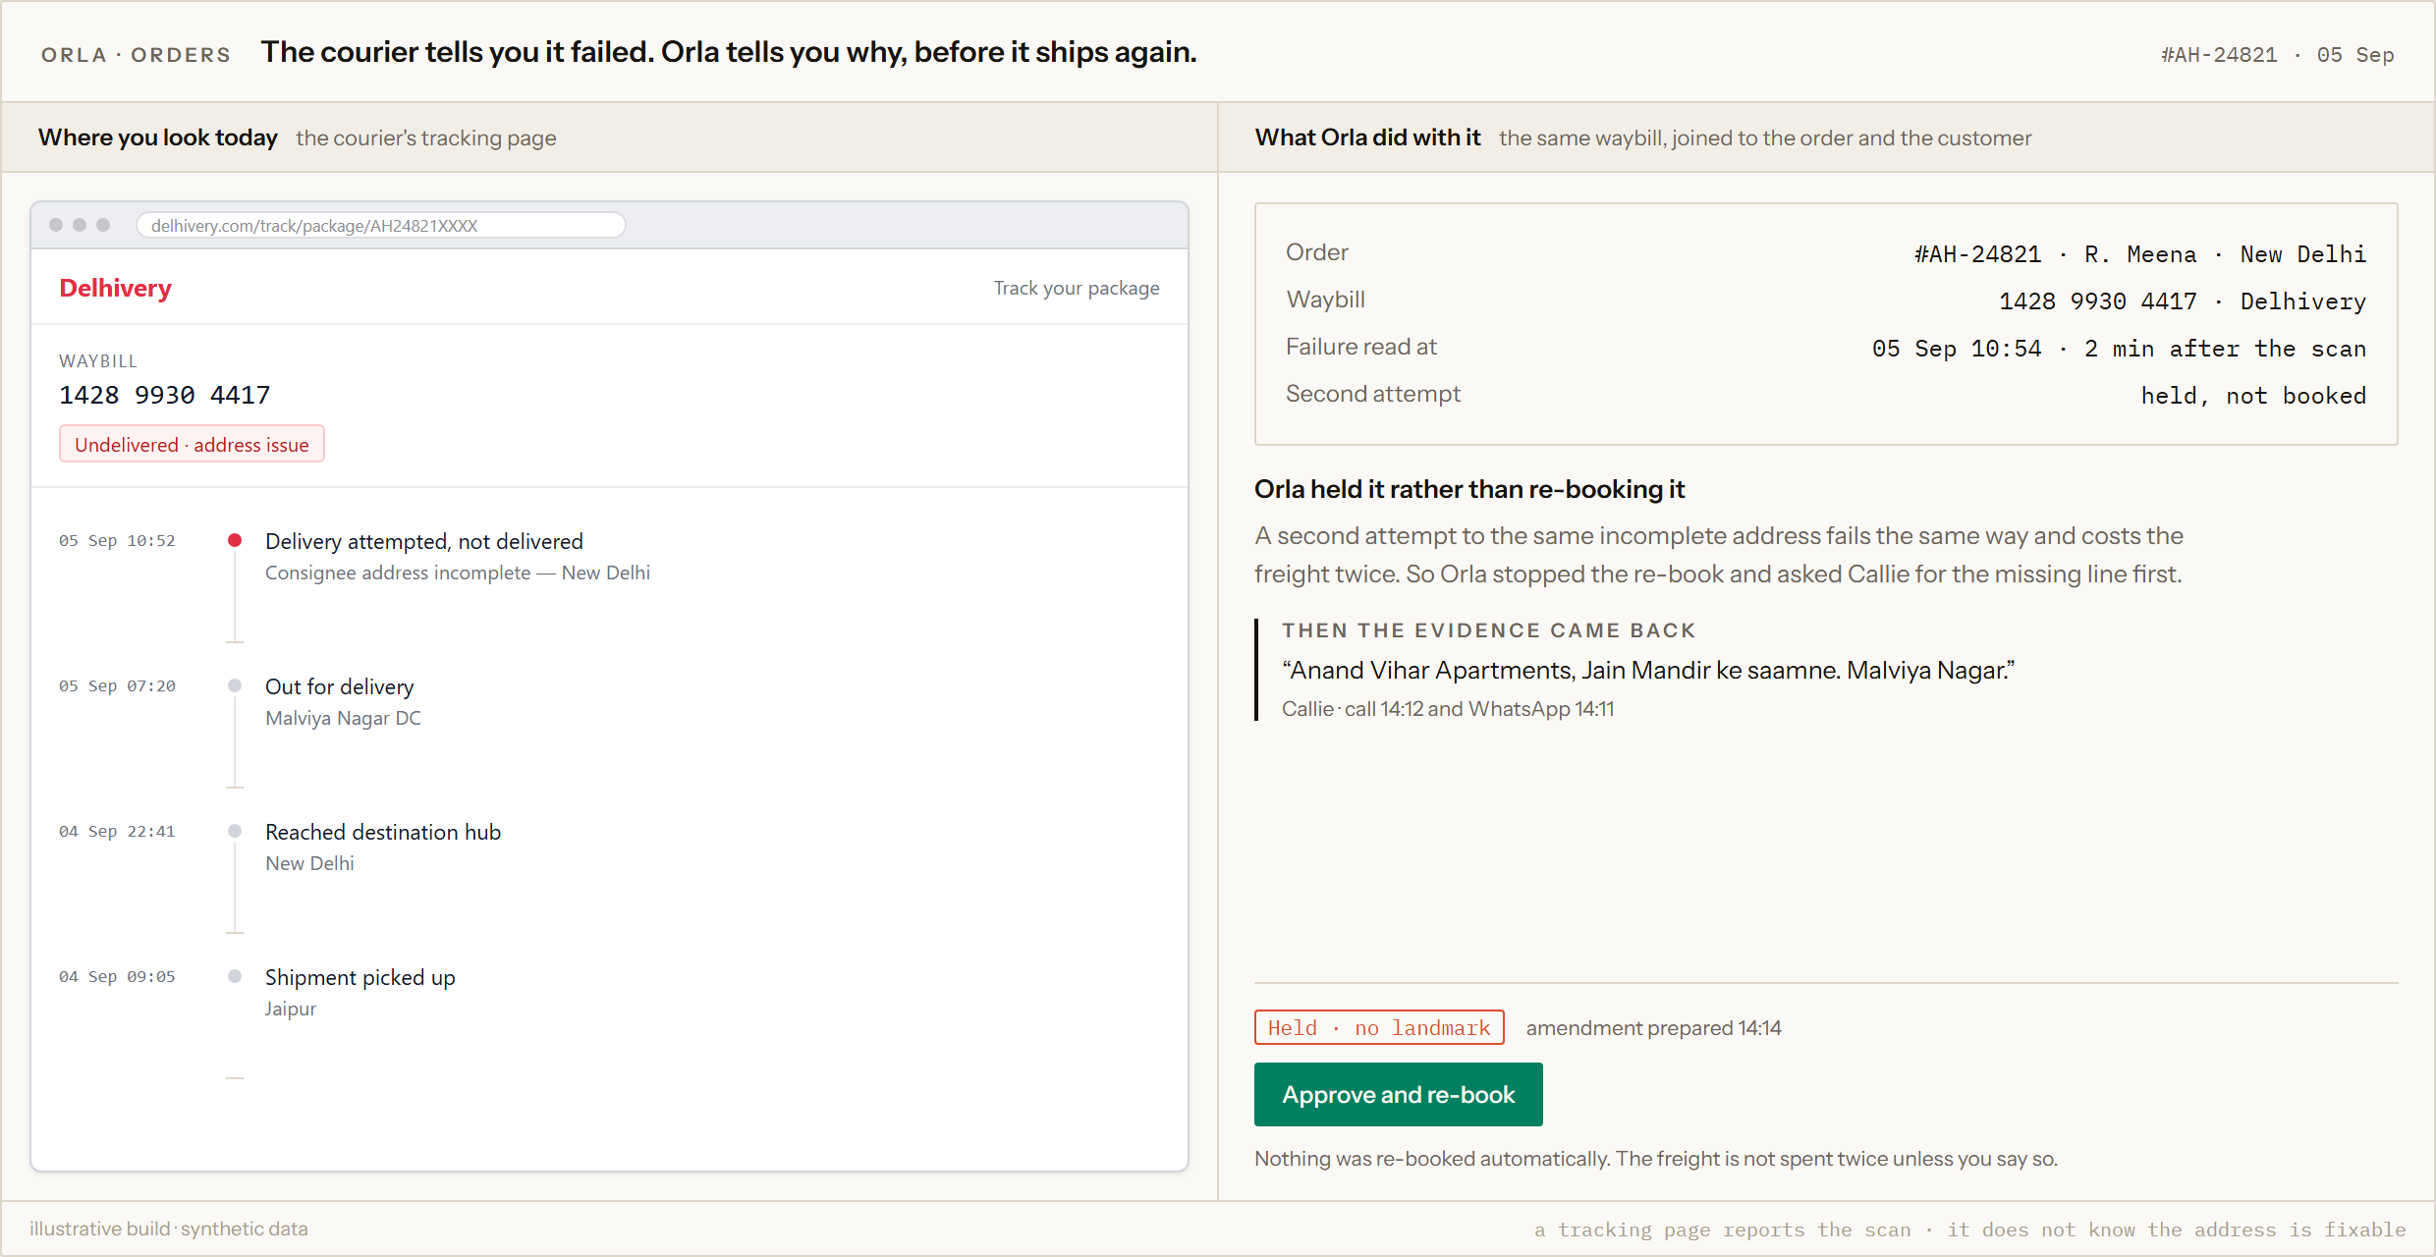The image size is (2436, 1257).
Task: Click the Reached destination hub timeline dot
Action: (235, 831)
